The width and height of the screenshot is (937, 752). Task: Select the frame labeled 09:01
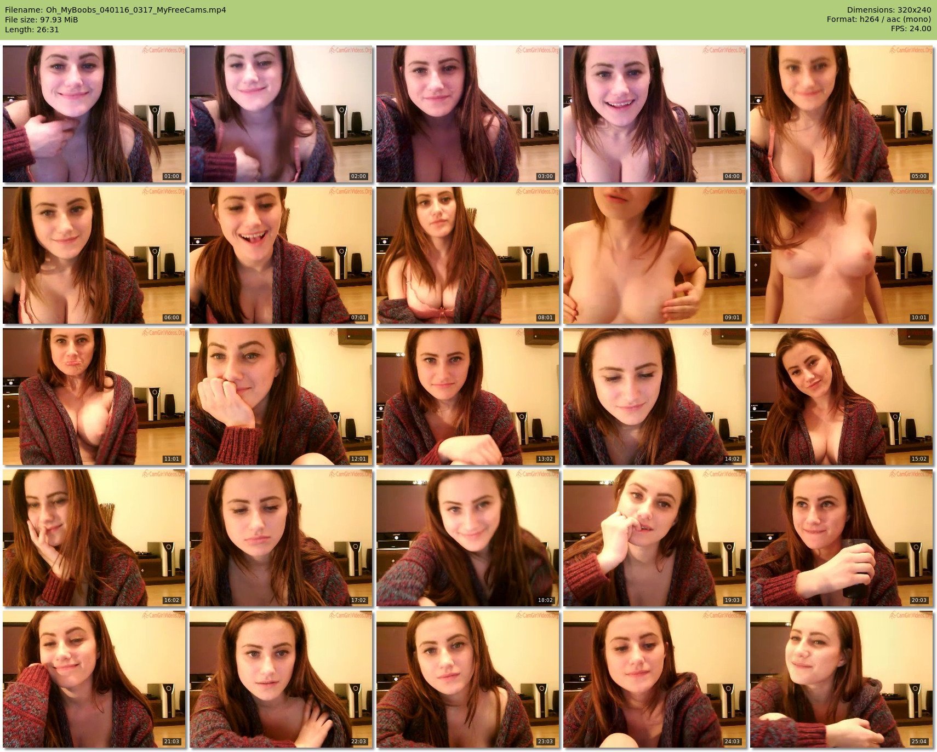(655, 255)
